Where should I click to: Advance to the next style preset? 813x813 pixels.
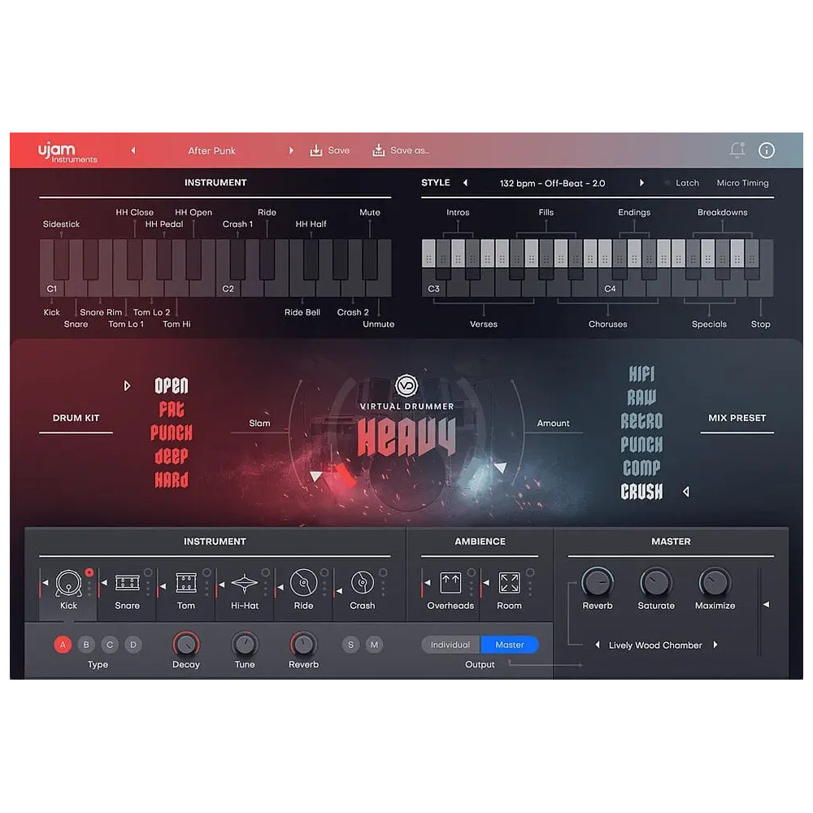(x=642, y=183)
